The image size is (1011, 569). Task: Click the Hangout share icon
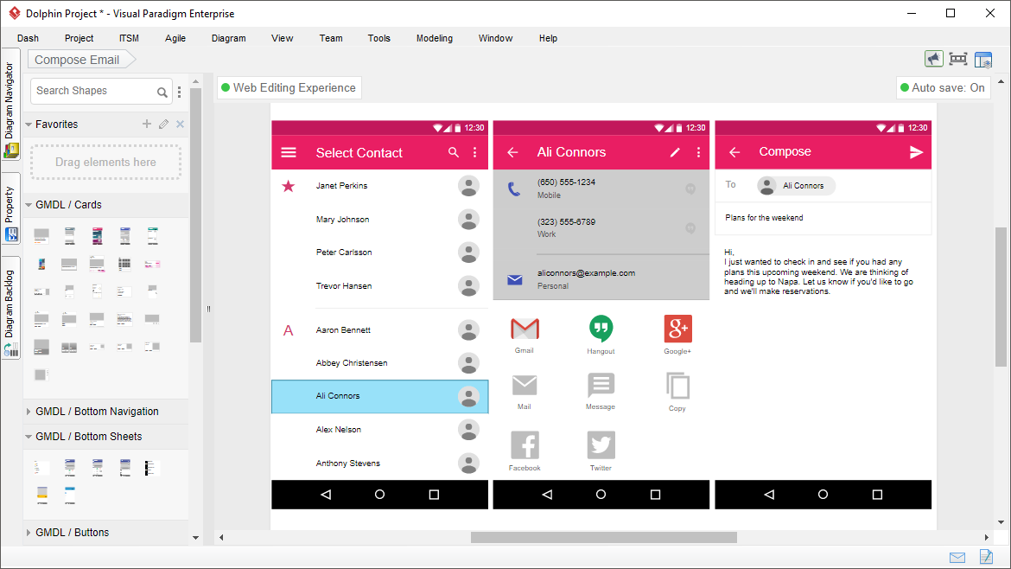[601, 329]
